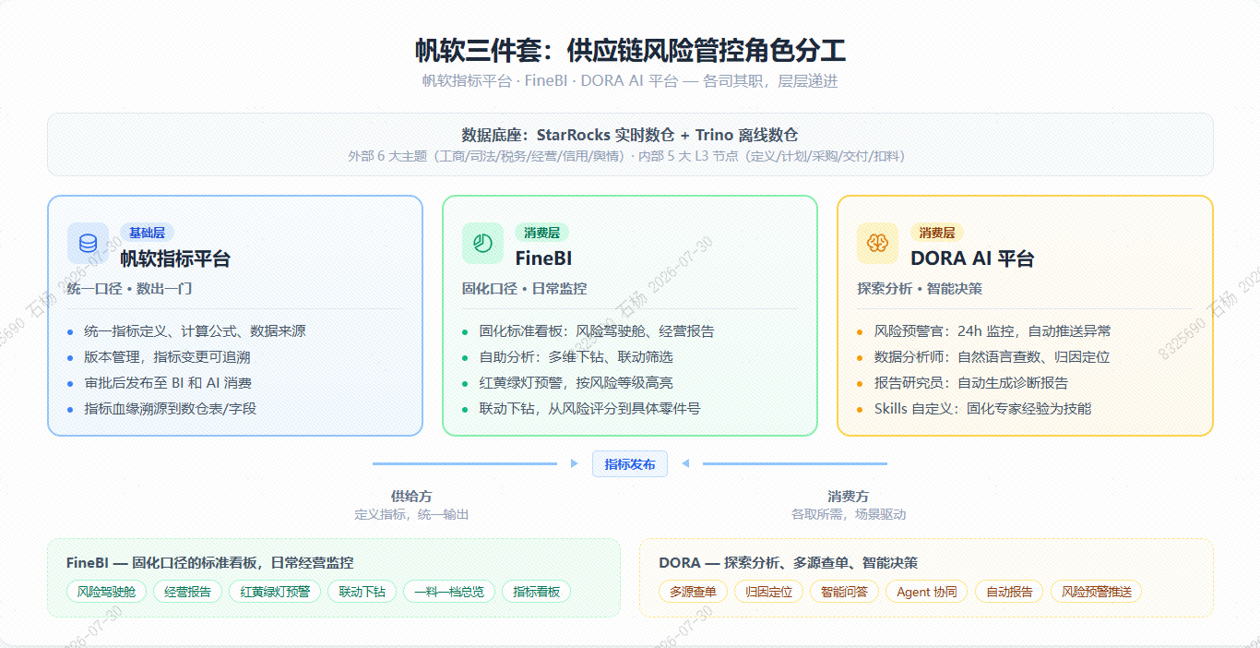This screenshot has height=648, width=1260.
Task: Click the pie chart icon of FineBI card
Action: (x=482, y=243)
